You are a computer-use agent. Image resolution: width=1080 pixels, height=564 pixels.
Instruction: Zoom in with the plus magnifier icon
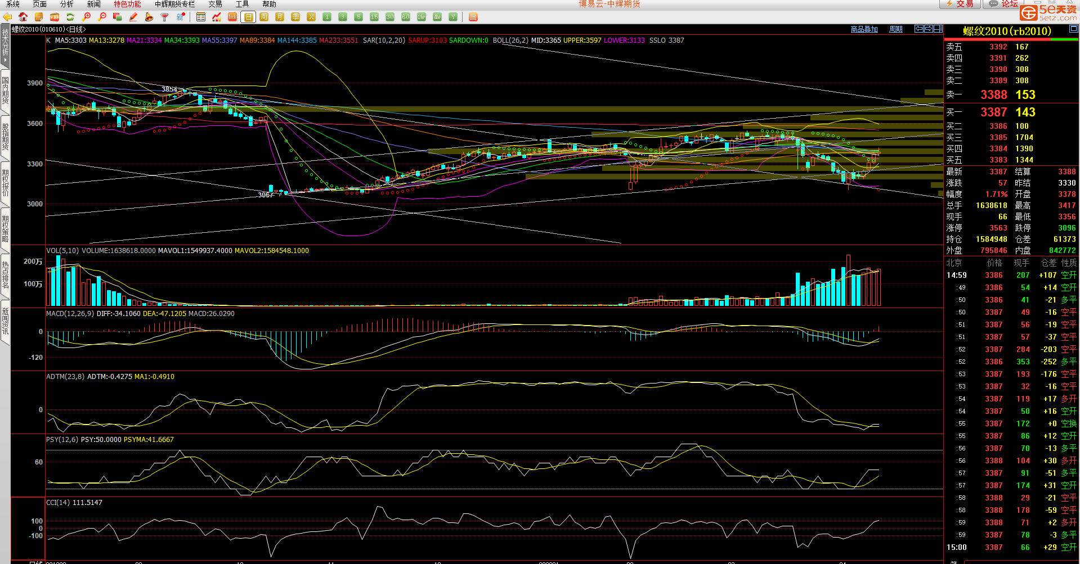[x=86, y=17]
